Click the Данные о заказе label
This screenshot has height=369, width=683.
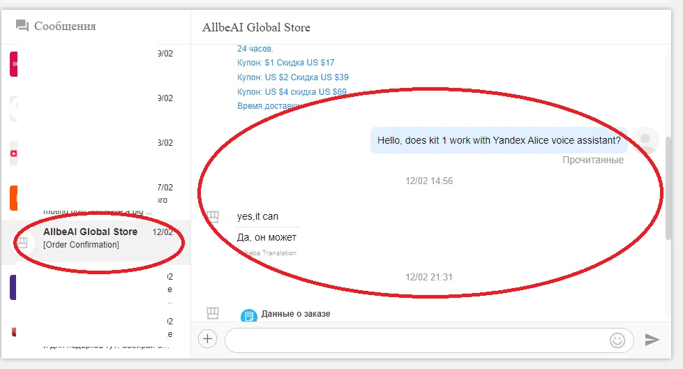click(x=296, y=314)
